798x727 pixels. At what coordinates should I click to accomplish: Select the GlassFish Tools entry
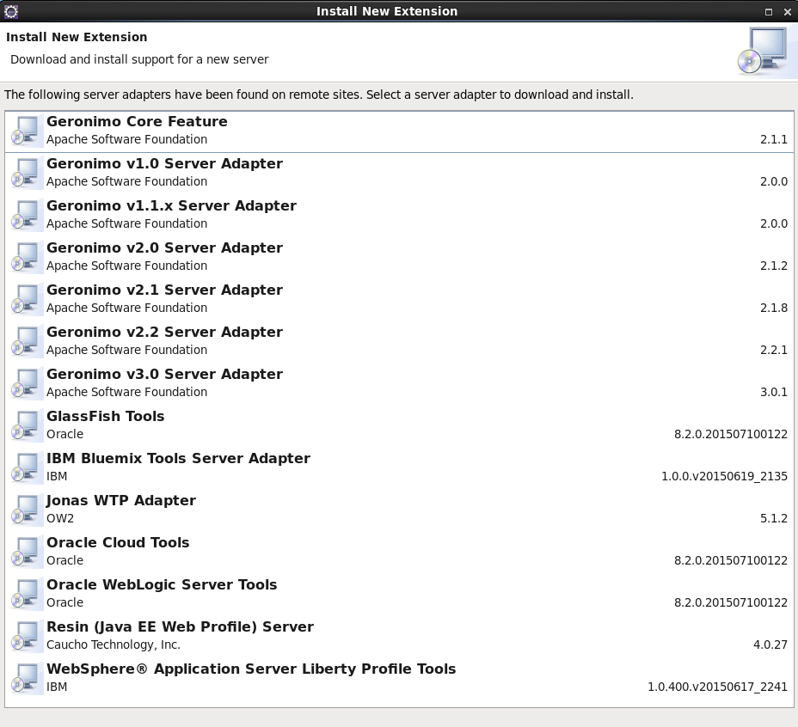click(x=399, y=426)
